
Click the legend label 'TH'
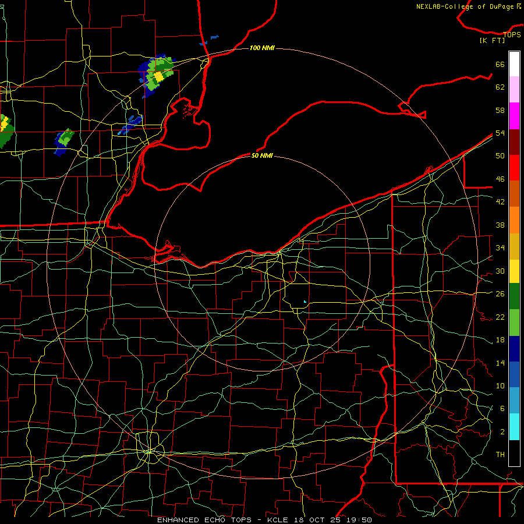(x=500, y=455)
